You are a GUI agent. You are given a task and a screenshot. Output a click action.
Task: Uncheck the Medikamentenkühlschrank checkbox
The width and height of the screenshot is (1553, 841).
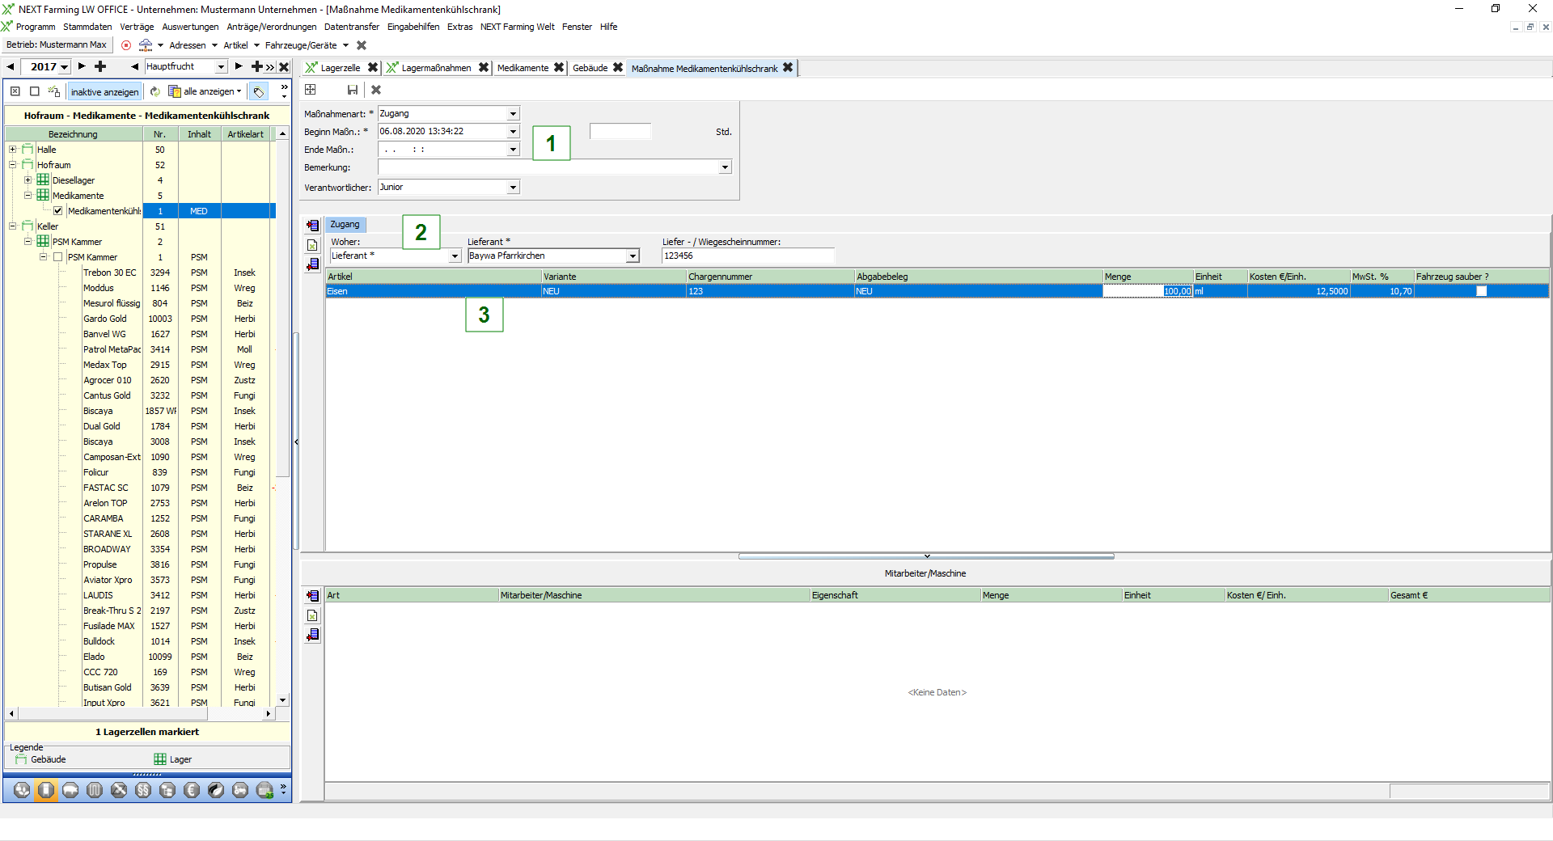pos(58,211)
